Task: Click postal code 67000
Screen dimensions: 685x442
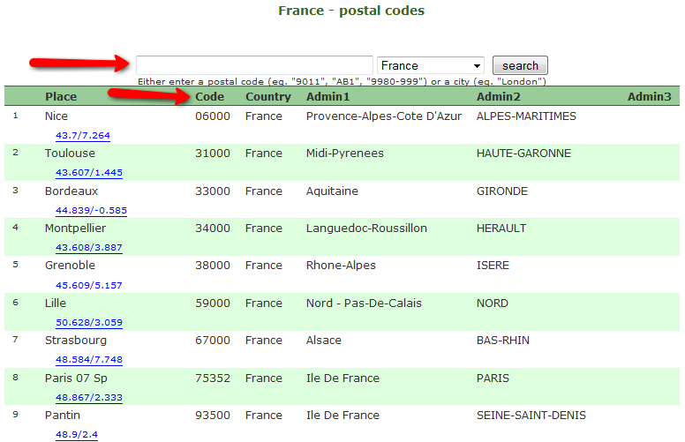Action: [x=213, y=341]
